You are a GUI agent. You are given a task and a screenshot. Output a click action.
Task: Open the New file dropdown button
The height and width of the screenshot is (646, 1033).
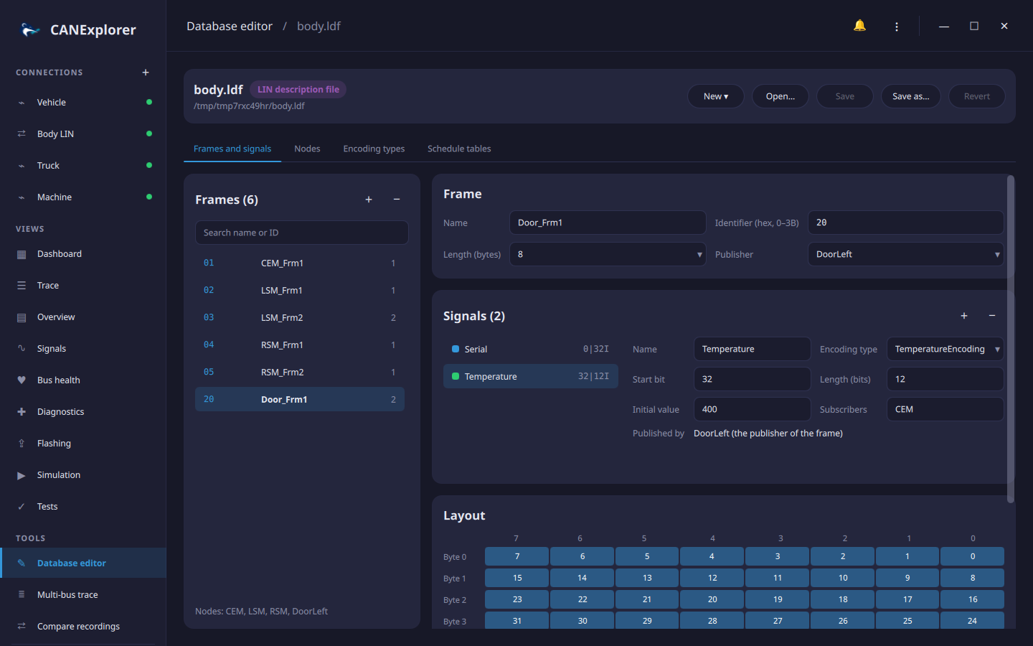click(715, 96)
